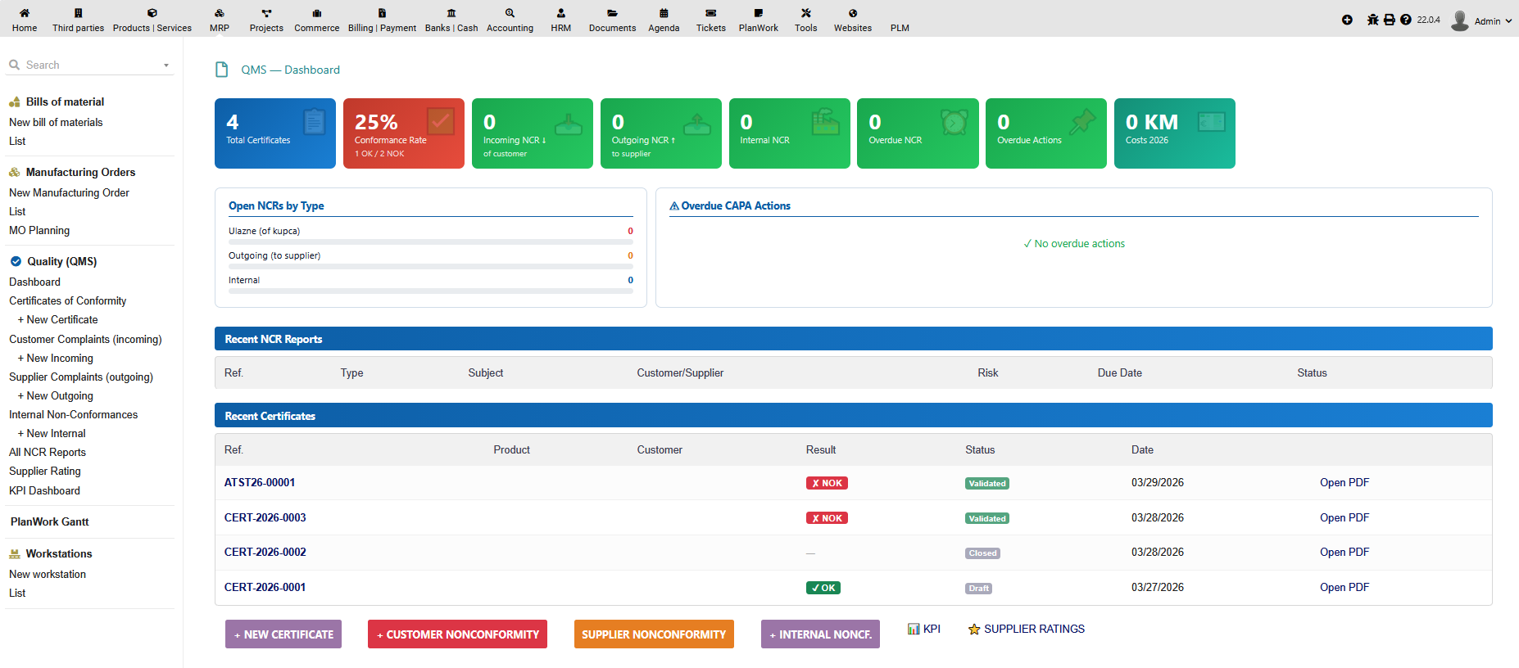The width and height of the screenshot is (1519, 668).
Task: Click + New Incoming sidebar link
Action: (55, 359)
